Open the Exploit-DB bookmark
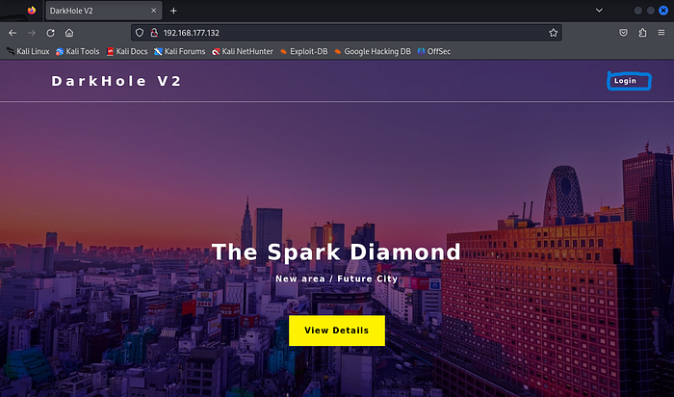The height and width of the screenshot is (397, 674). pos(303,51)
